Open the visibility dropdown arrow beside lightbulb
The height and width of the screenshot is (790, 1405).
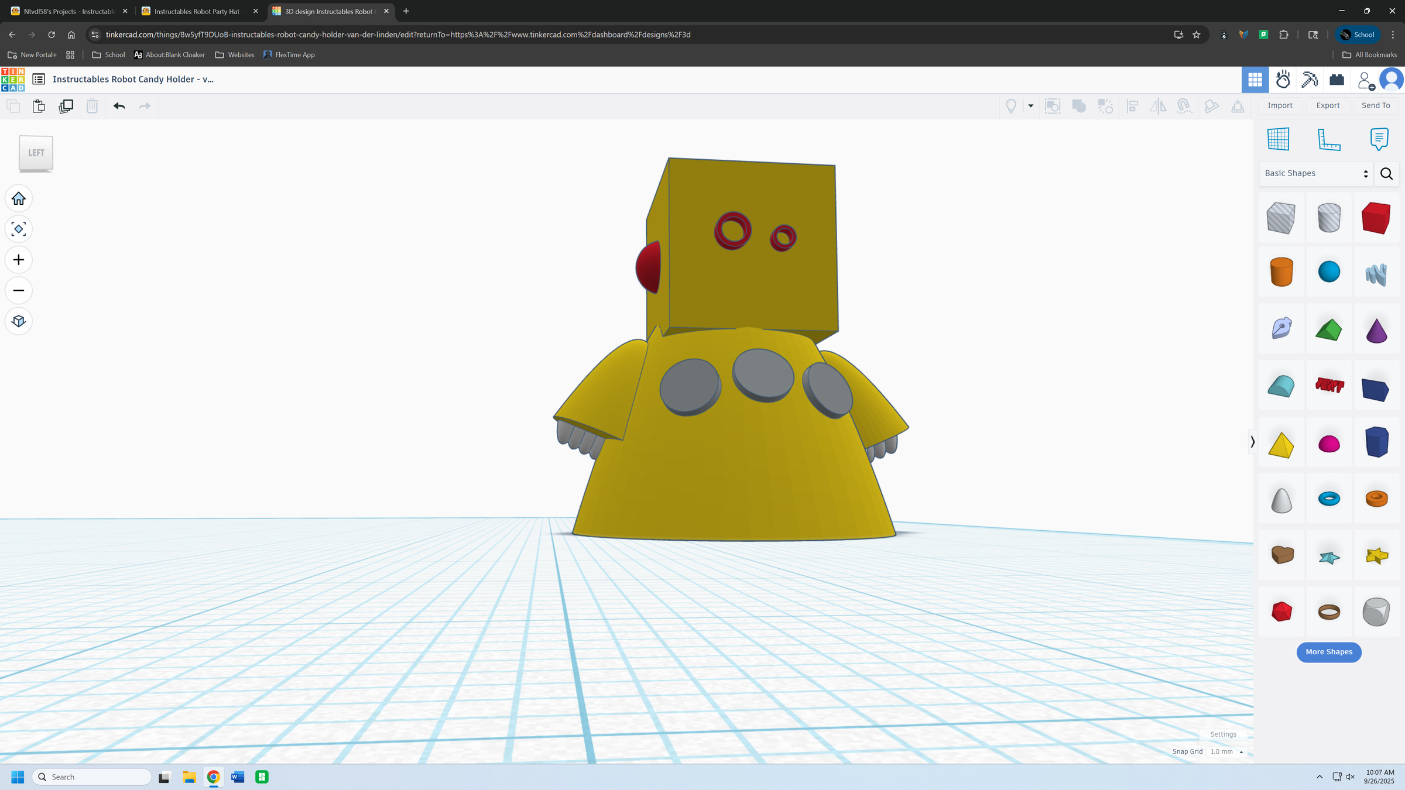tap(1031, 106)
